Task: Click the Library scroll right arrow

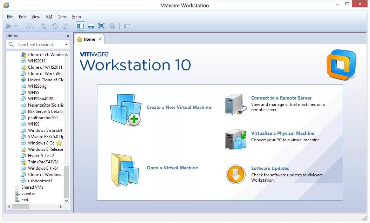Action: (x=61, y=207)
